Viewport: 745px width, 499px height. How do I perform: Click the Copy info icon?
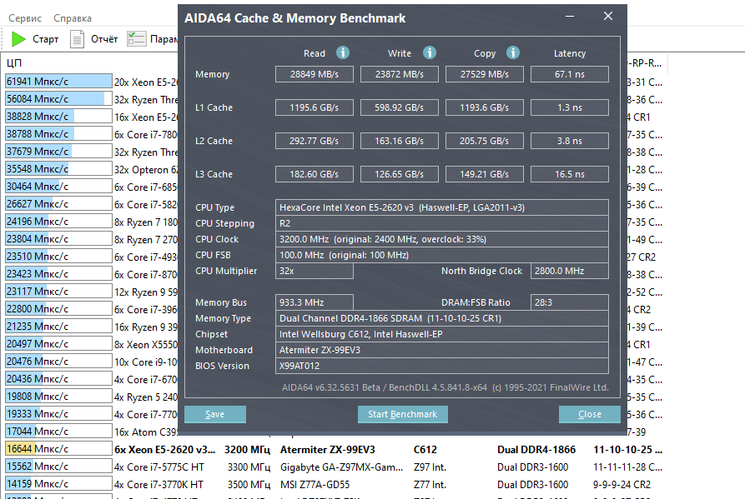[513, 52]
